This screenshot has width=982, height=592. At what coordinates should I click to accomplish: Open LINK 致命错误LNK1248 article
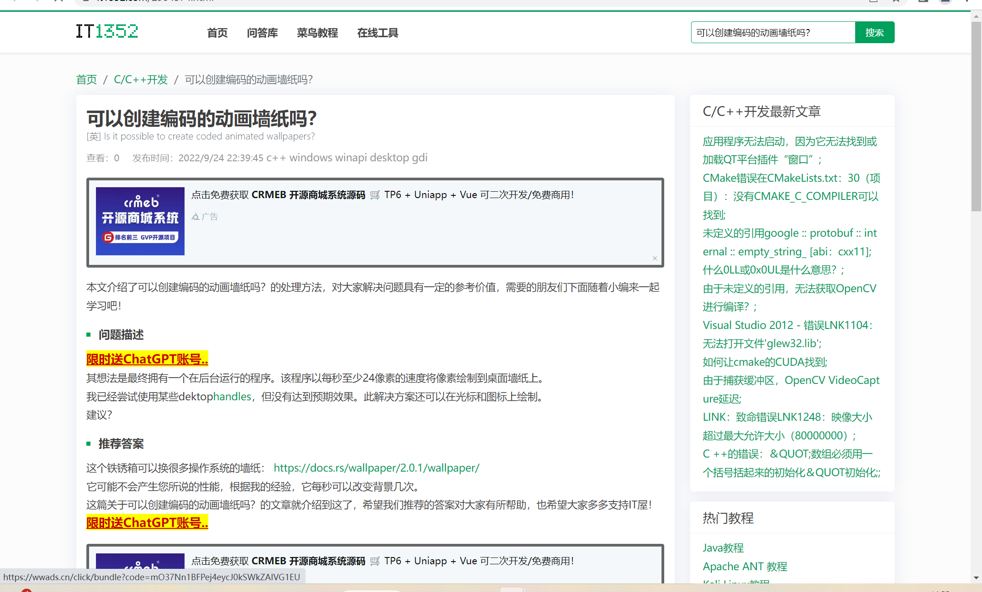click(x=787, y=426)
